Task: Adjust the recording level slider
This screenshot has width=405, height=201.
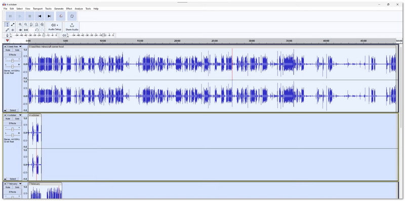Action: tap(44, 35)
